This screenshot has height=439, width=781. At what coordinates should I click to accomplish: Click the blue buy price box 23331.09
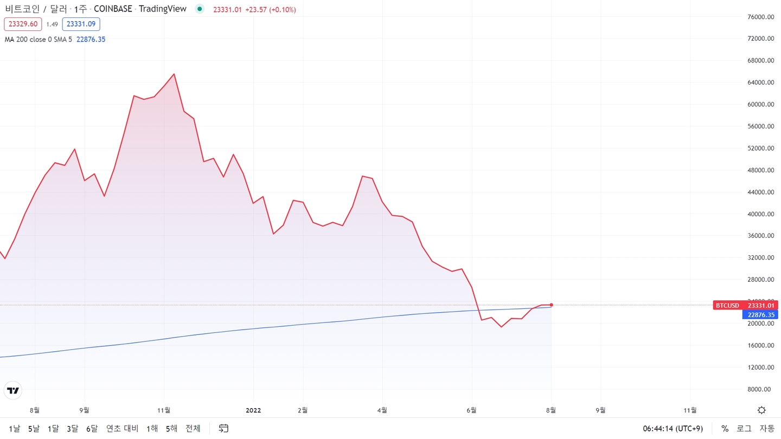(81, 24)
